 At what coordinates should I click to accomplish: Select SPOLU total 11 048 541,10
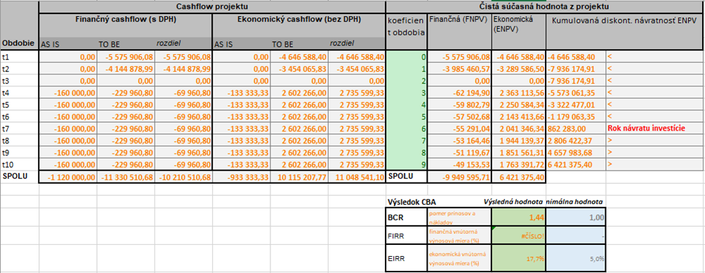[357, 177]
